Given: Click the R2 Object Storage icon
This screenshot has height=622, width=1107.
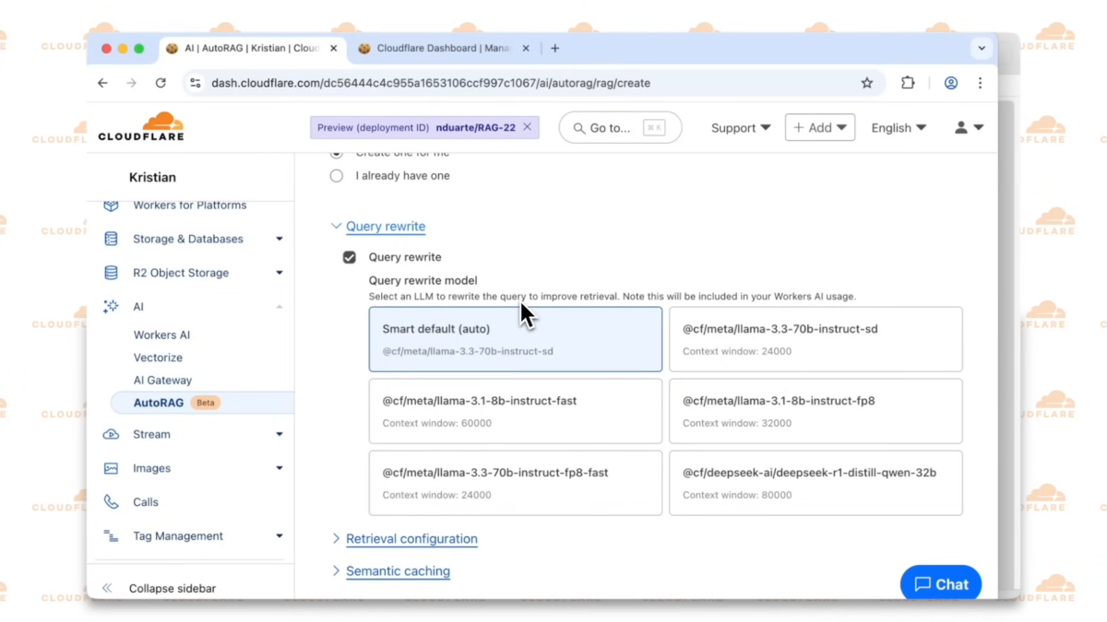Looking at the screenshot, I should 111,273.
